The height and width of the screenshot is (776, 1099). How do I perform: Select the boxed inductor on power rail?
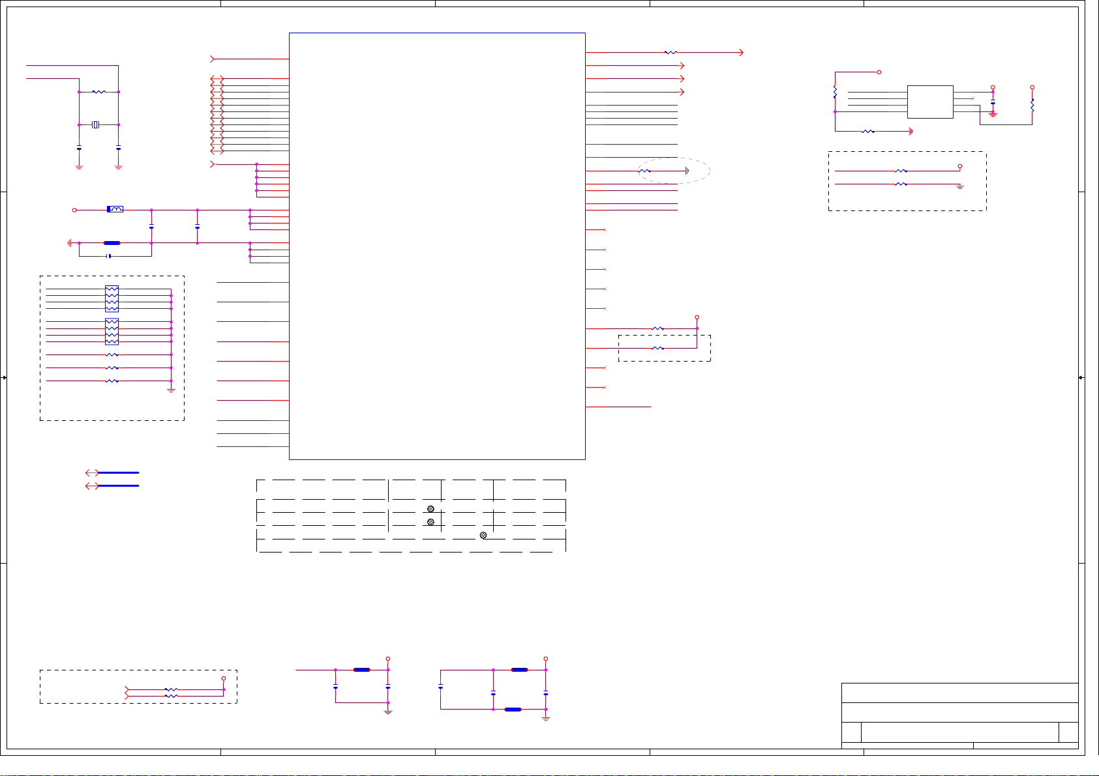(x=115, y=209)
